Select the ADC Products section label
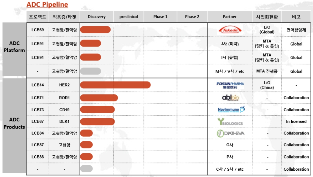The width and height of the screenshot is (313, 177). click(x=14, y=123)
